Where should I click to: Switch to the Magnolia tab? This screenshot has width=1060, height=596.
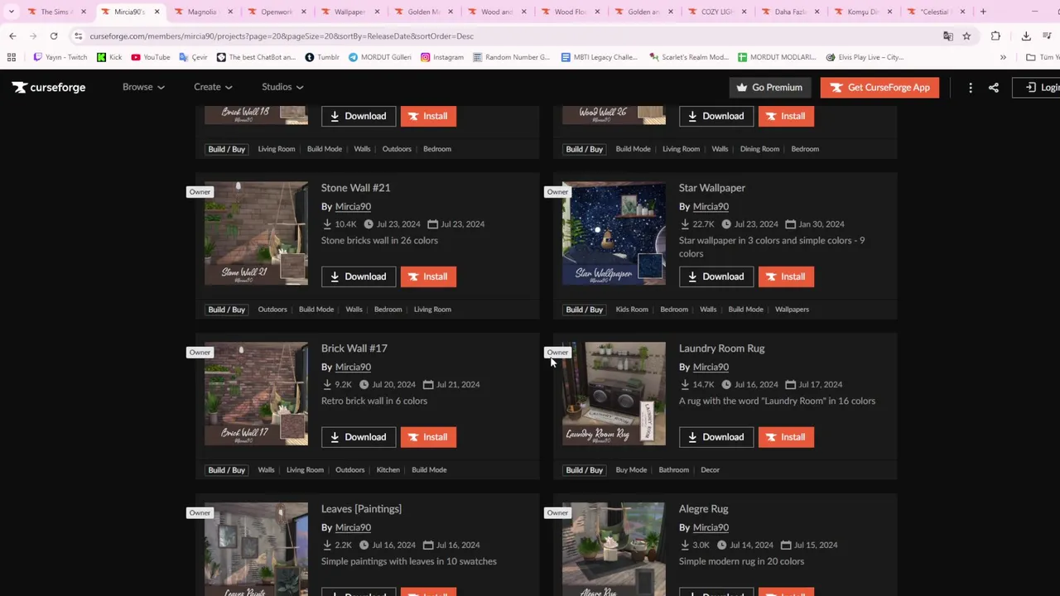click(x=202, y=12)
